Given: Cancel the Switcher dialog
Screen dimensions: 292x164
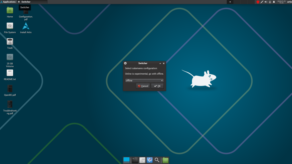Looking at the screenshot, I should tap(143, 86).
